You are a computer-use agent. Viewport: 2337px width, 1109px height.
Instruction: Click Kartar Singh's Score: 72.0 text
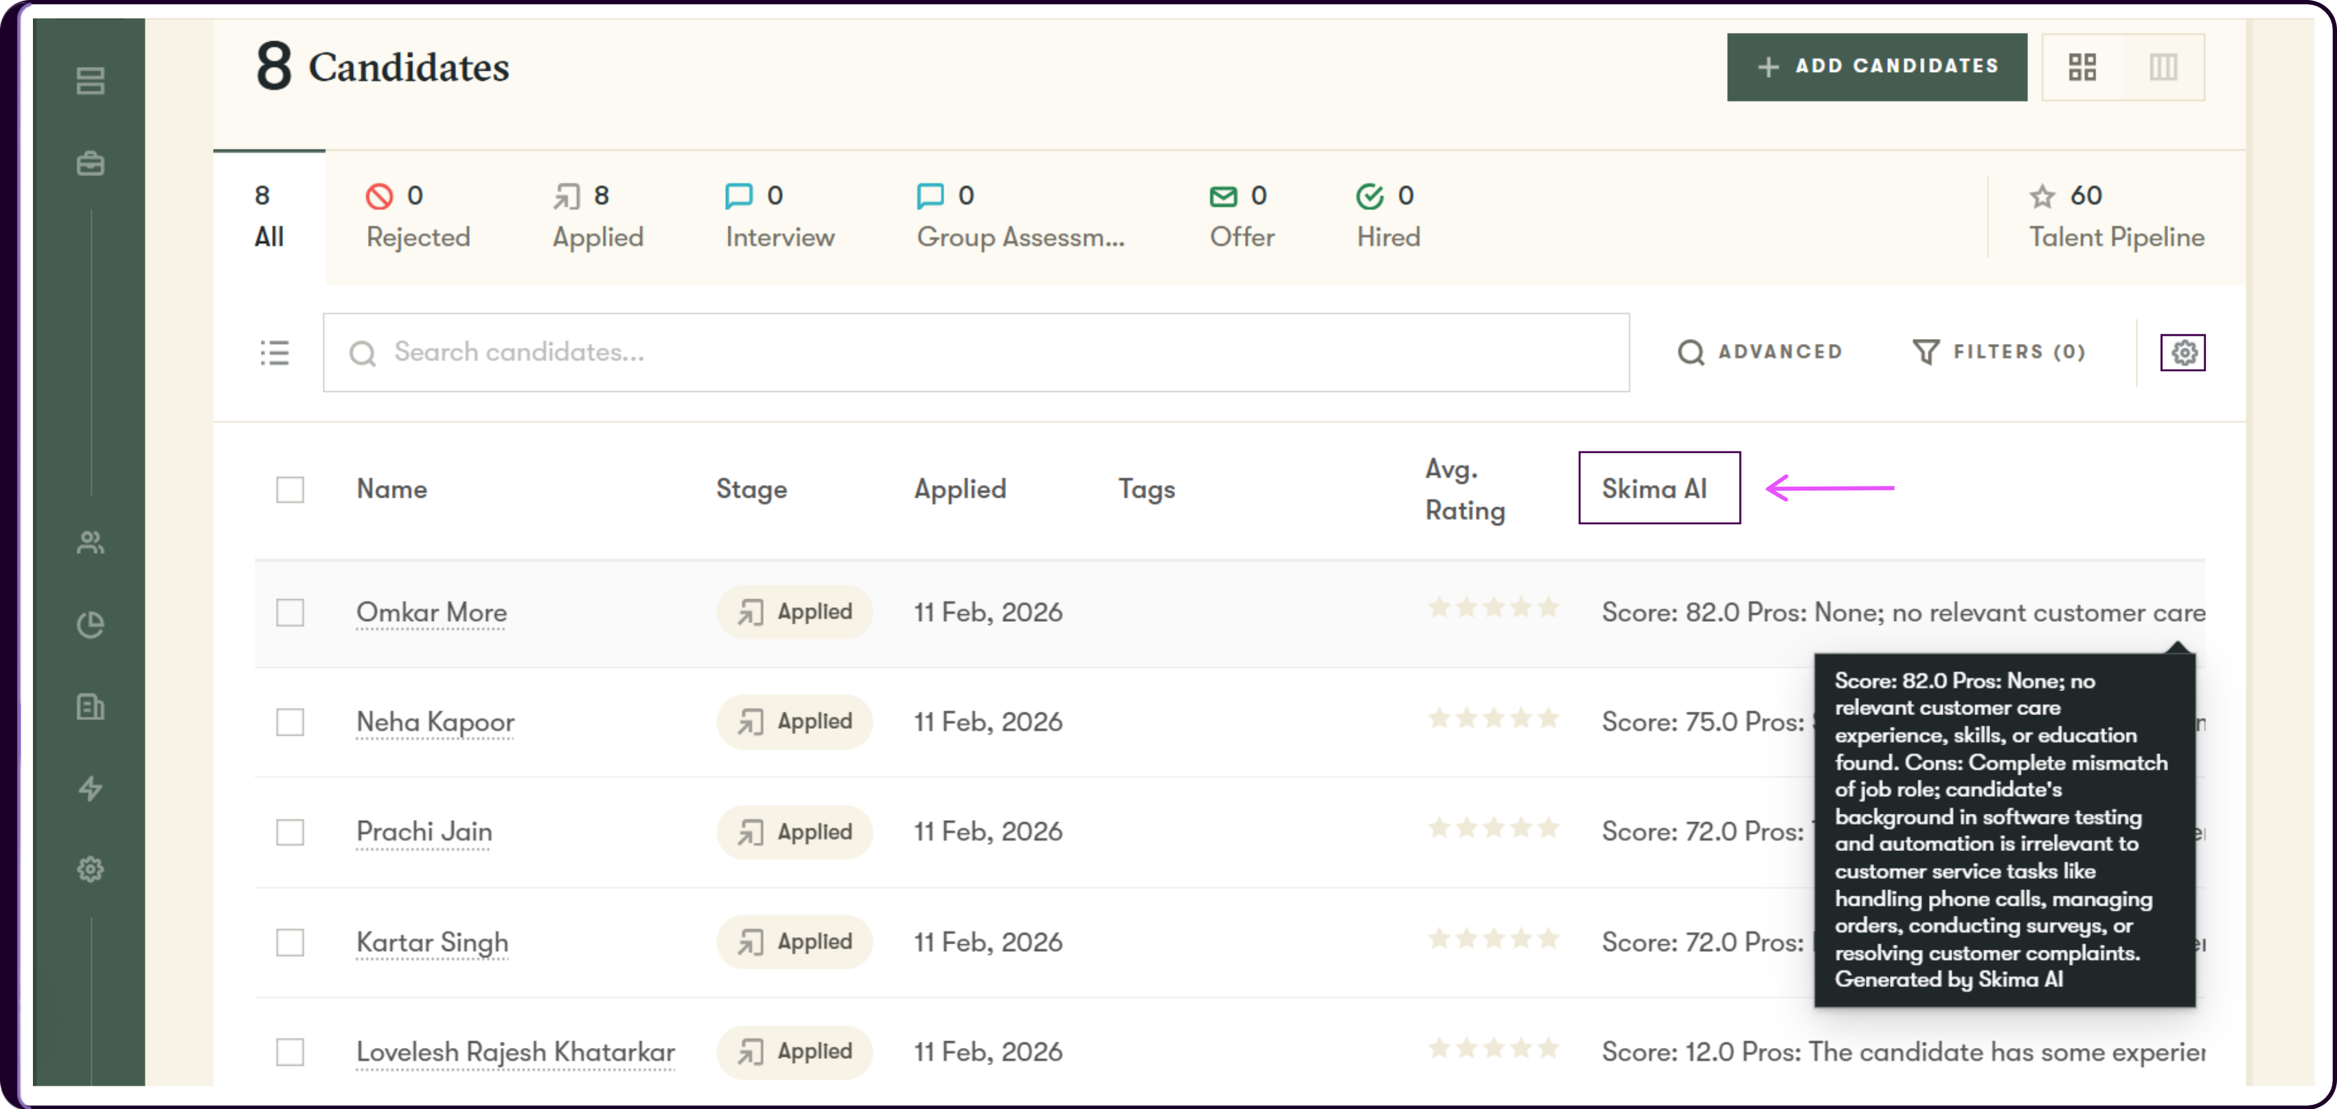pos(1703,943)
